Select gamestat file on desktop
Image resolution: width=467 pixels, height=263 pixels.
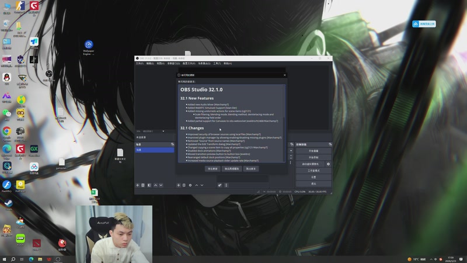pyautogui.click(x=62, y=164)
